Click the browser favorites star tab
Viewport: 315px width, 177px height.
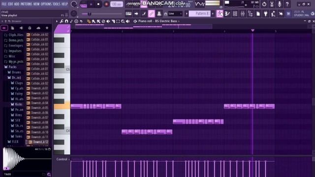47,28
